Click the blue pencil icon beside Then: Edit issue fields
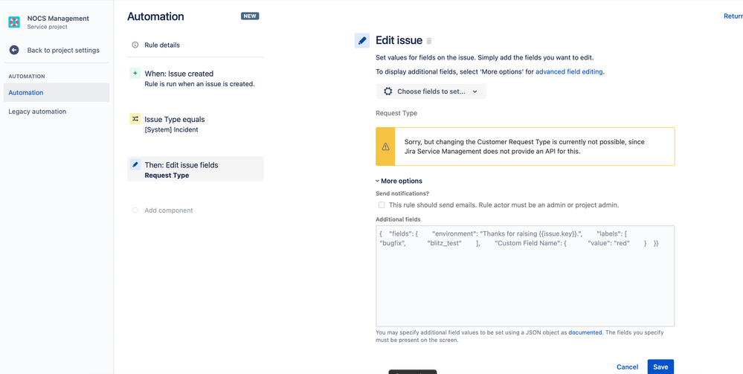743x374 pixels. (135, 165)
